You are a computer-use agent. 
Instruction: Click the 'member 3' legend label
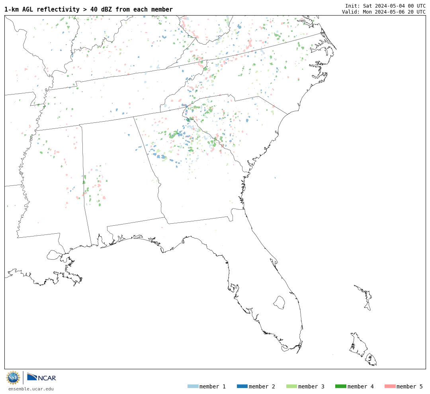click(x=311, y=386)
